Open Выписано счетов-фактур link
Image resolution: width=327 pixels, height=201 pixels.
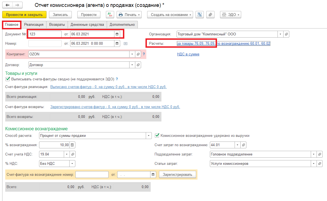pyautogui.click(x=108, y=87)
